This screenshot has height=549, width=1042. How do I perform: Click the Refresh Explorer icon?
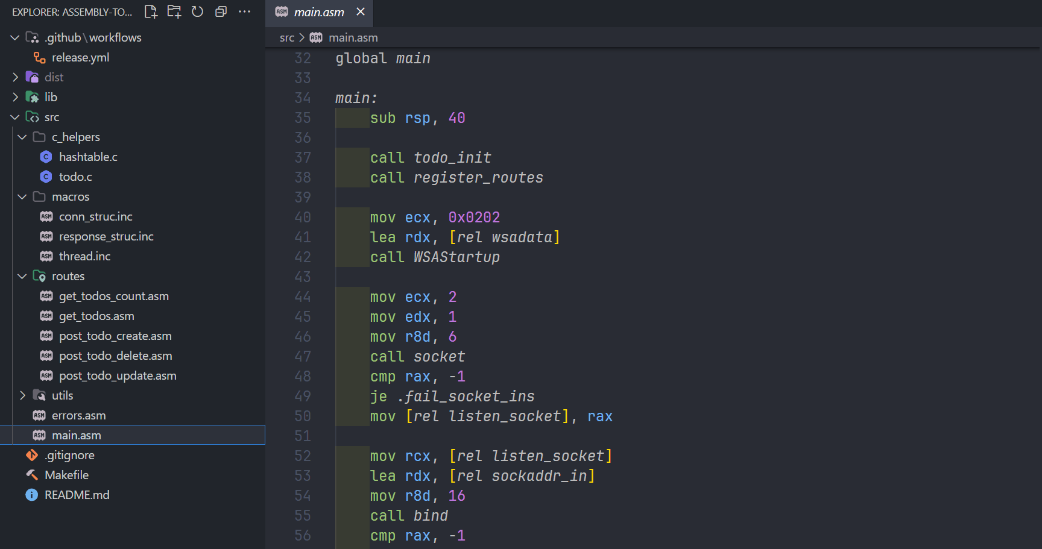point(197,11)
